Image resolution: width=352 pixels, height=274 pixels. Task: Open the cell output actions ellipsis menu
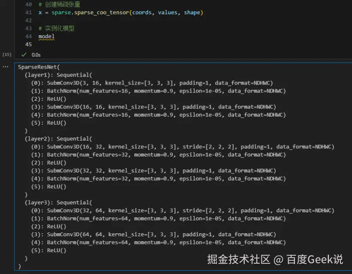pyautogui.click(x=6, y=67)
